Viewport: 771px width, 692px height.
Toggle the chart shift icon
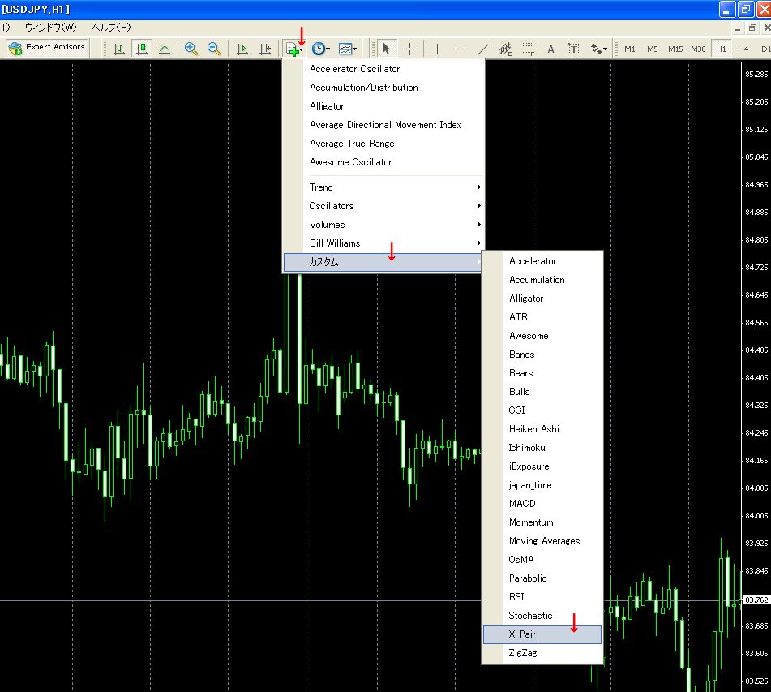(x=265, y=49)
